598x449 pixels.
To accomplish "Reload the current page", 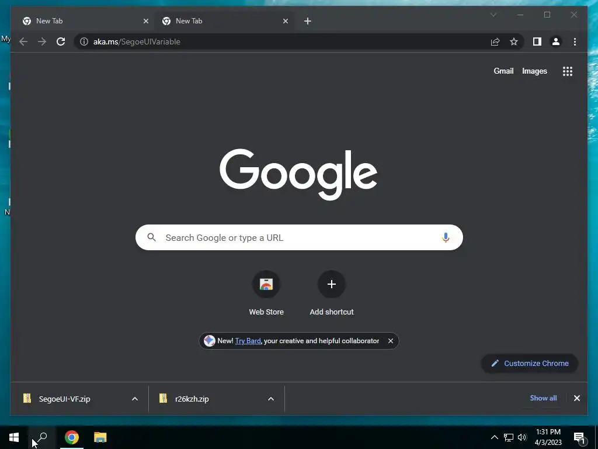I will pyautogui.click(x=61, y=42).
